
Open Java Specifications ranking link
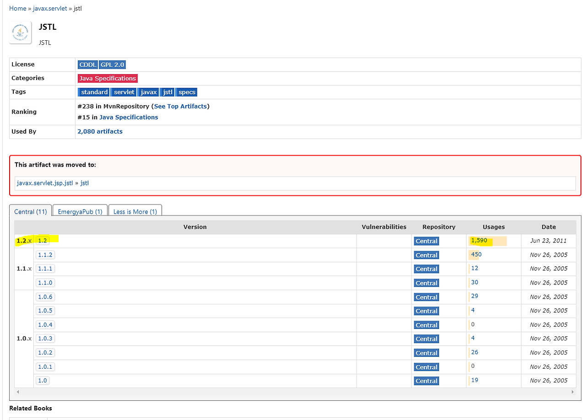129,117
